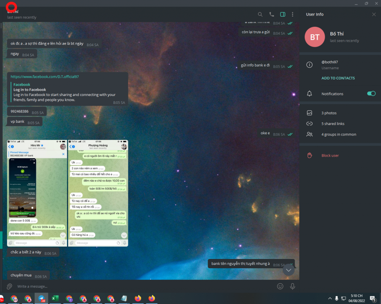Search messages with the magnifier icon
This screenshot has height=304, width=381.
[x=260, y=15]
